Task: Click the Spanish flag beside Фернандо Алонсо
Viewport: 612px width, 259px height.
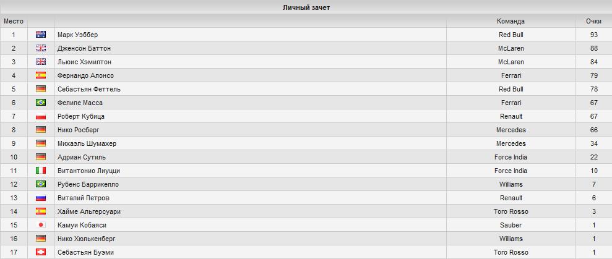Action: [41, 75]
